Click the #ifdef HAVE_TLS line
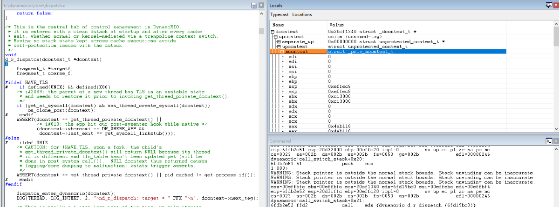 pyautogui.click(x=27, y=82)
